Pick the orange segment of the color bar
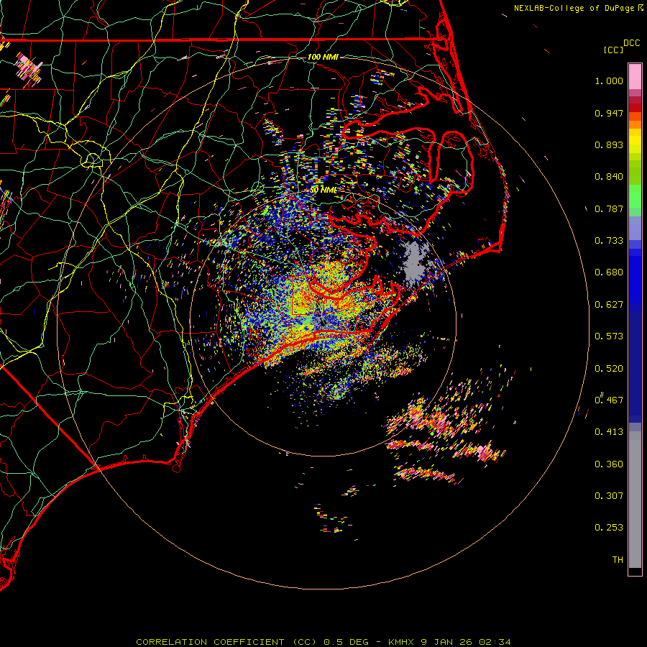The image size is (647, 647). point(635,124)
